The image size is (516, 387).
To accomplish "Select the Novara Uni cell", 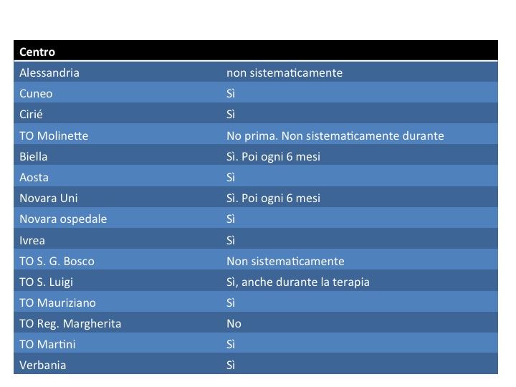I will tap(49, 198).
